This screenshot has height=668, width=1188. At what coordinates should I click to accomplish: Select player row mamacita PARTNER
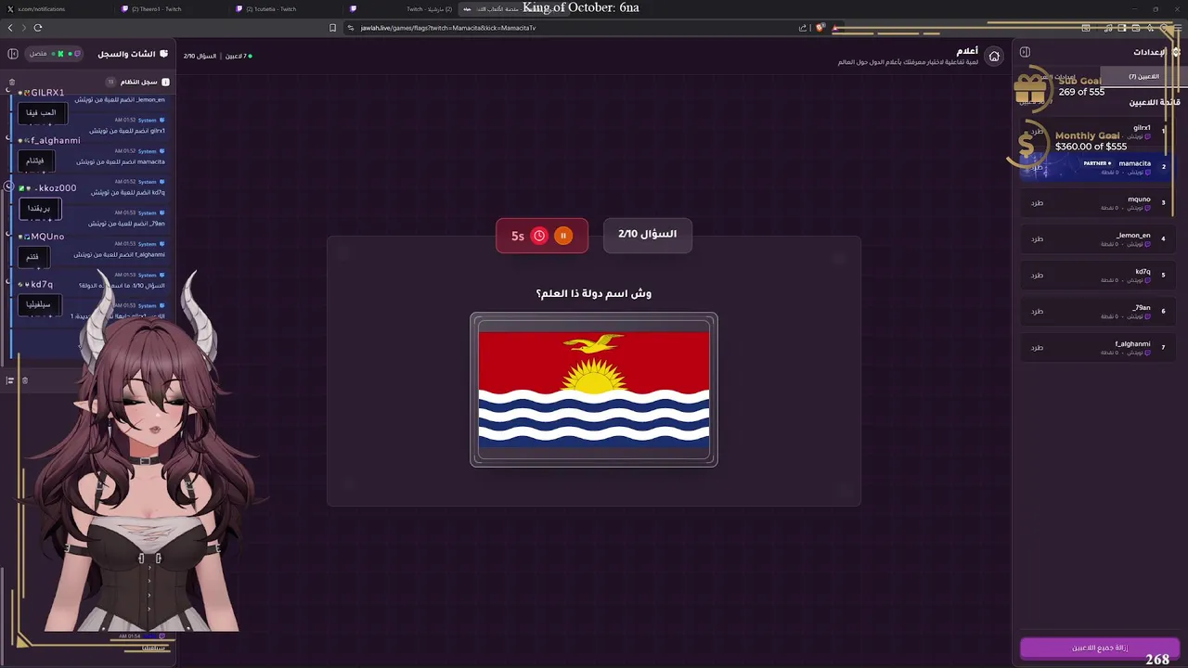tap(1096, 167)
